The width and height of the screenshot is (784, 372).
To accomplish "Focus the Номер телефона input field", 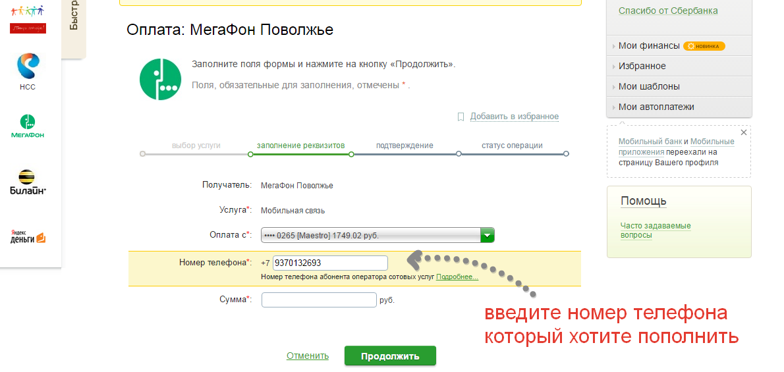I will [331, 263].
